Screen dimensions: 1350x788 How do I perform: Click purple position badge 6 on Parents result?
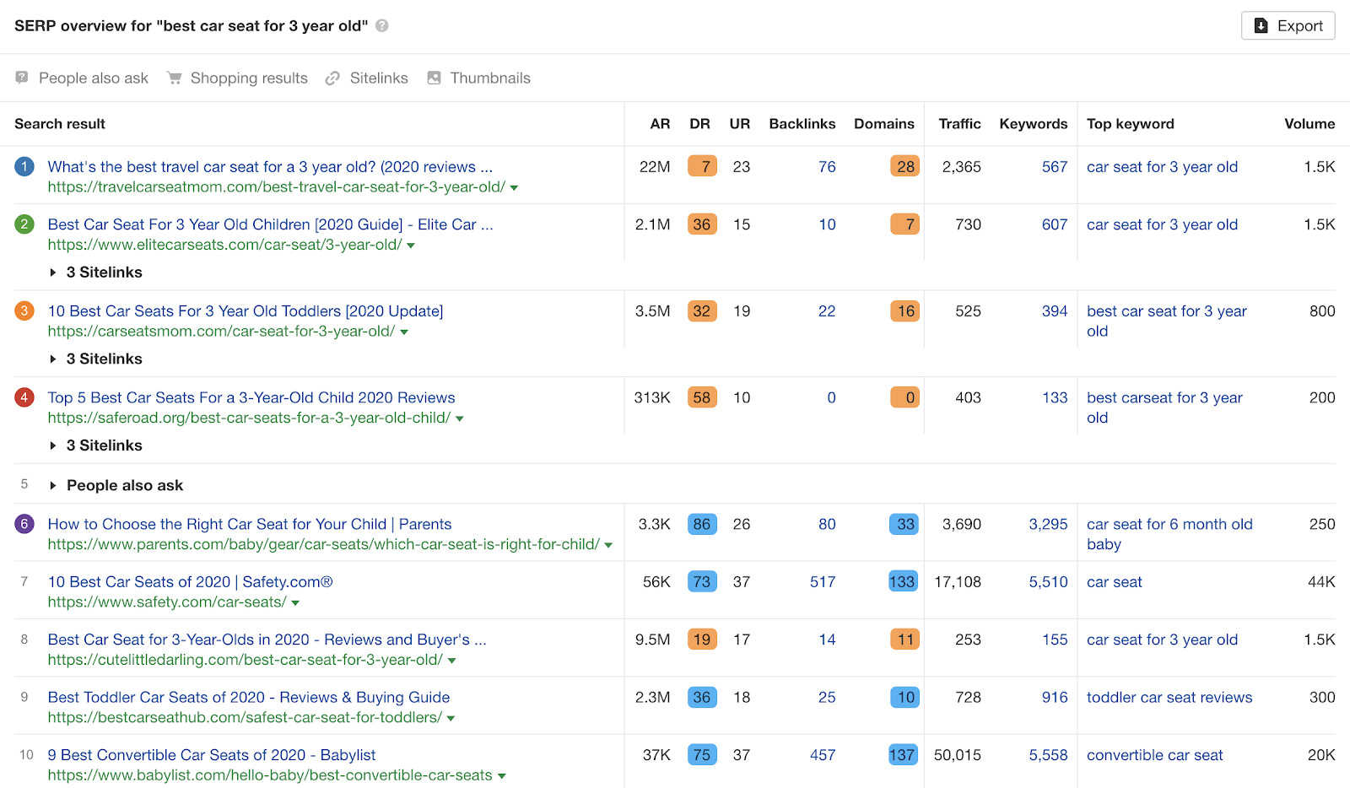coord(24,524)
